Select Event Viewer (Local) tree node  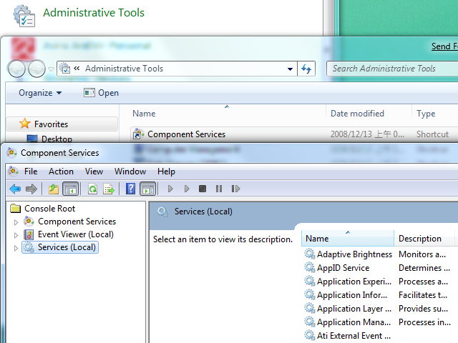tap(76, 234)
